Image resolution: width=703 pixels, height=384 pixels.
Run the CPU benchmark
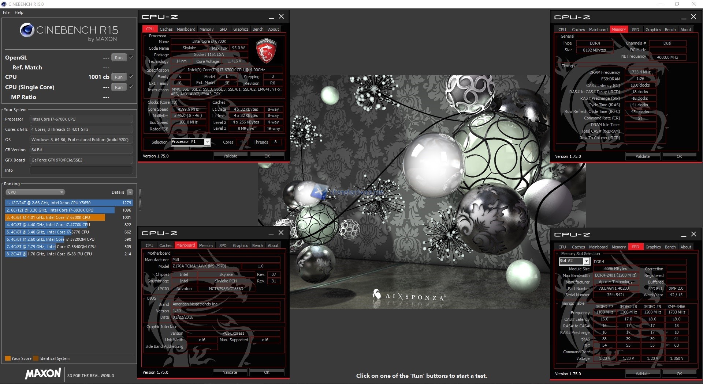[x=119, y=77]
